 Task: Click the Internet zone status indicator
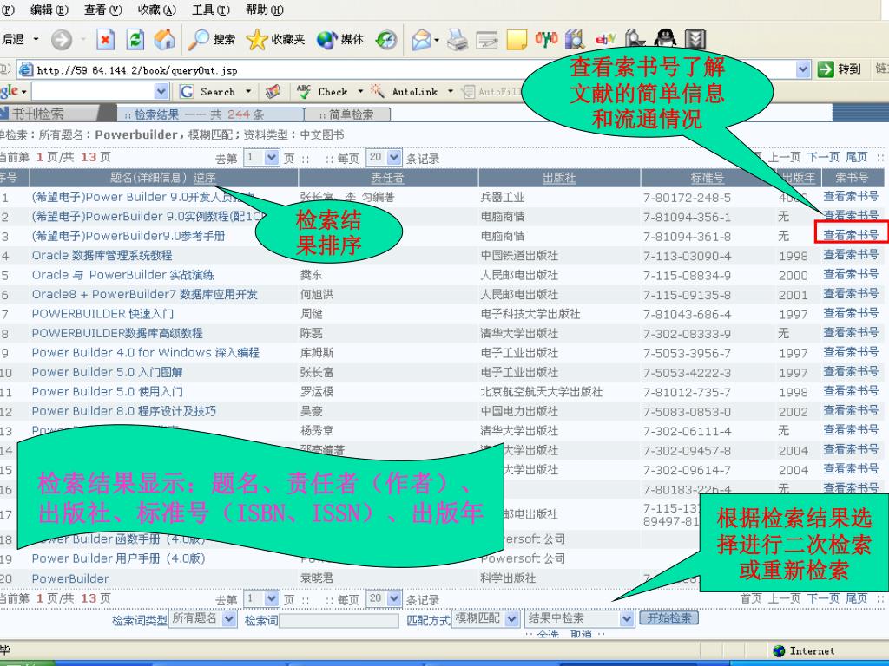coord(803,650)
